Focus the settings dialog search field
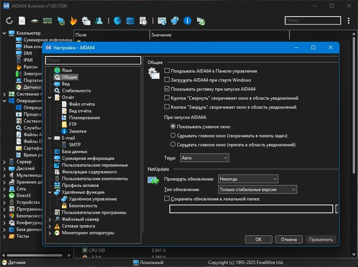Image resolution: width=358 pixels, height=267 pixels. point(93,60)
